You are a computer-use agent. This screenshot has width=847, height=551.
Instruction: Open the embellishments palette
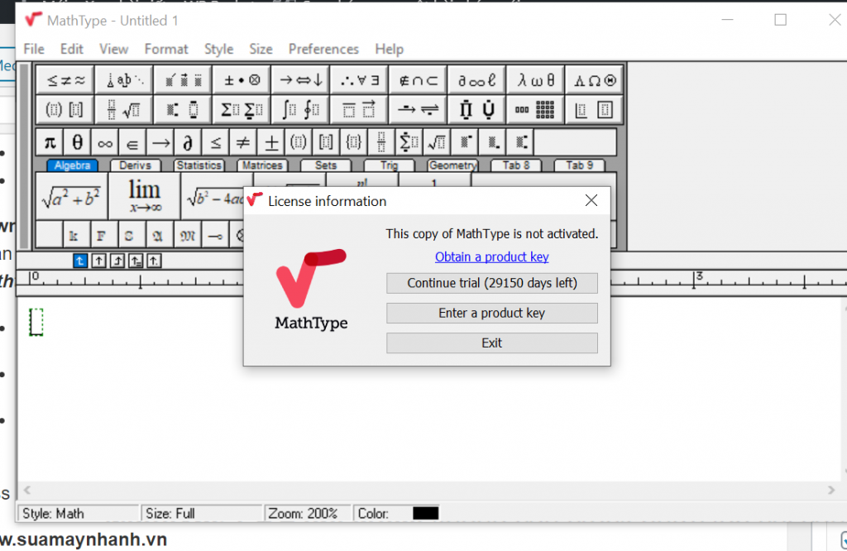[x=183, y=80]
